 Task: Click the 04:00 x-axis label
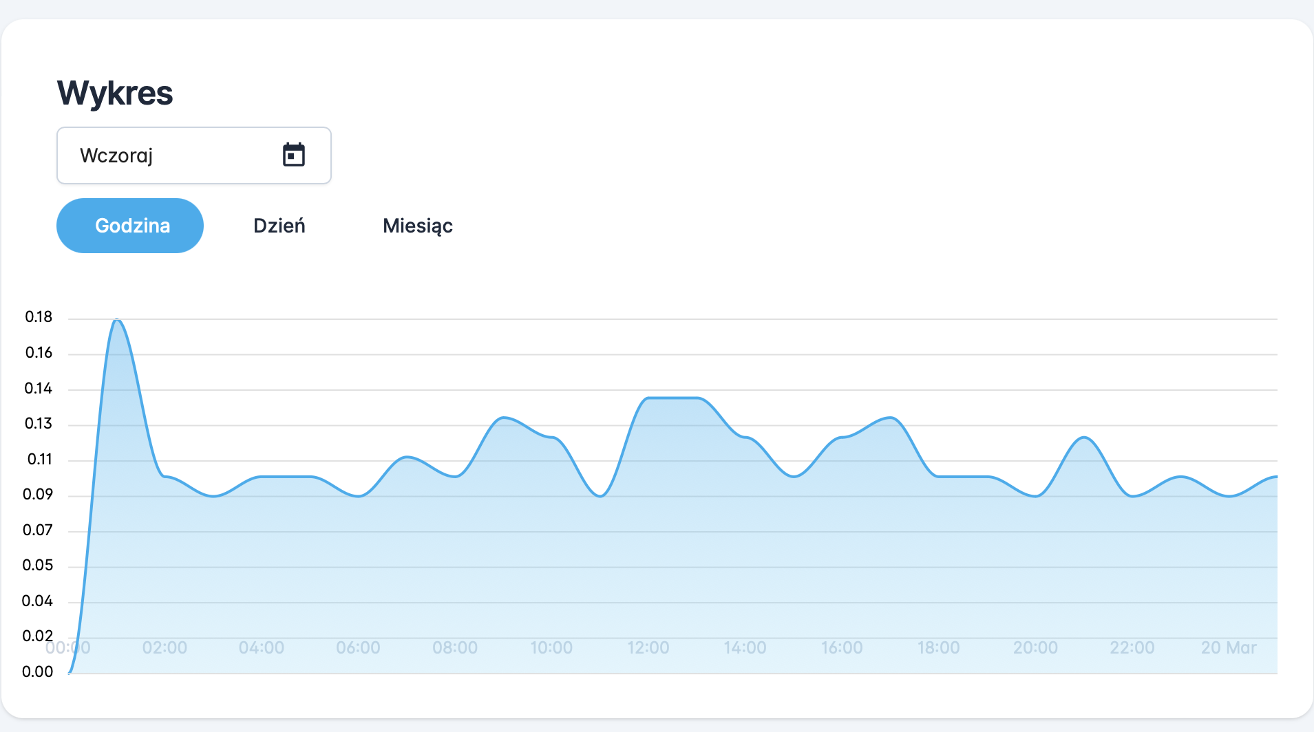pos(262,647)
